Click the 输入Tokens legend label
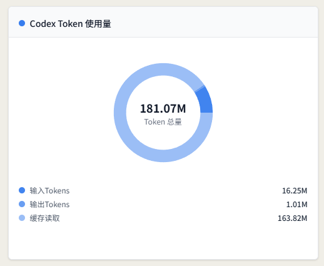324x266 pixels. coord(49,191)
